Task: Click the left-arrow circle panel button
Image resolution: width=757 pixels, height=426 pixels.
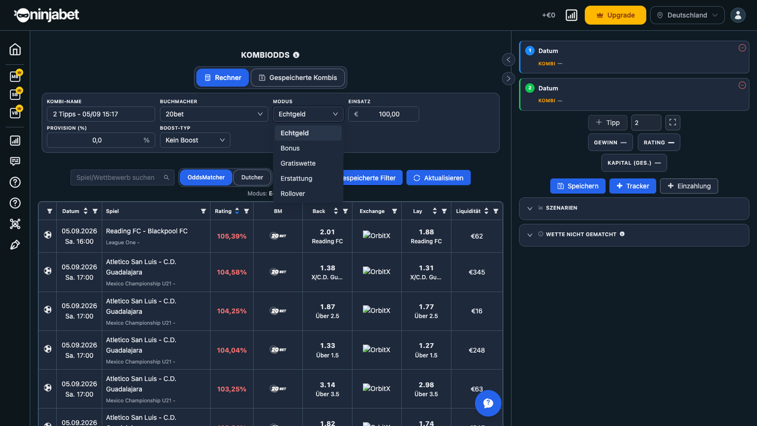Action: point(508,59)
